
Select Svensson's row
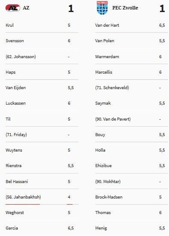coord(42,41)
